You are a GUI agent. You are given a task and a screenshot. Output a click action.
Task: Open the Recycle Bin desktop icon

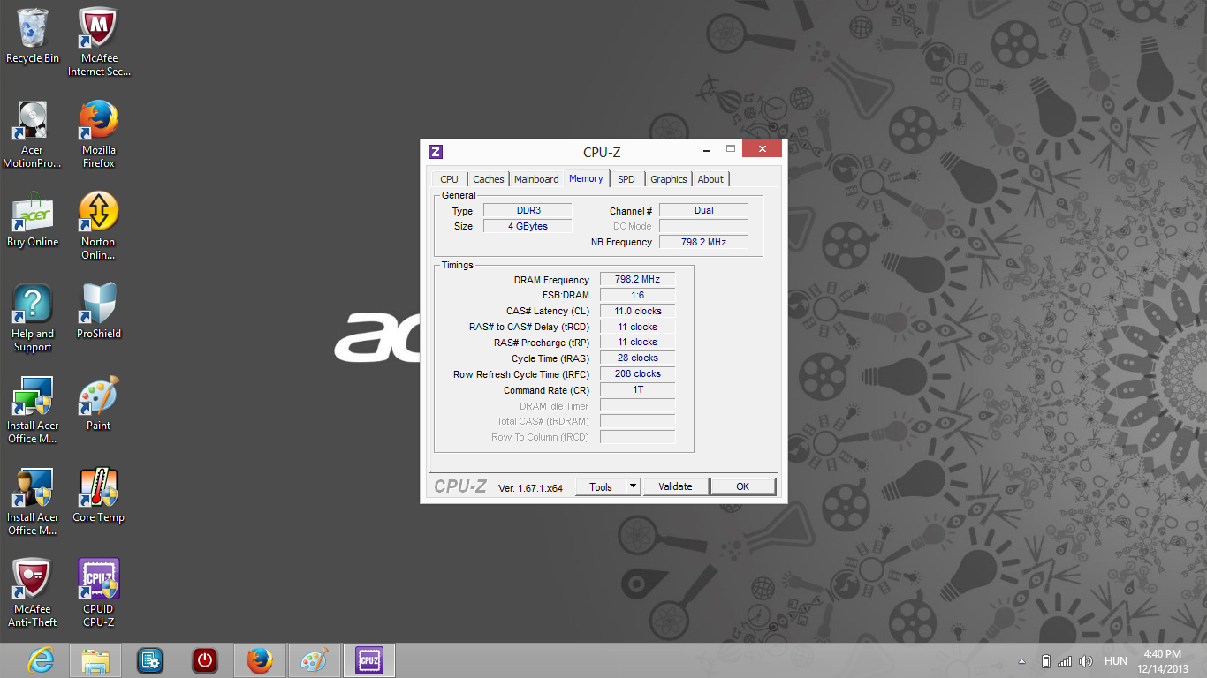[x=33, y=36]
